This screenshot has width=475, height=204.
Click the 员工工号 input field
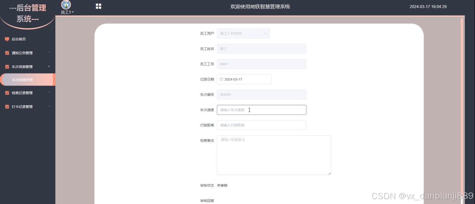tap(262, 64)
